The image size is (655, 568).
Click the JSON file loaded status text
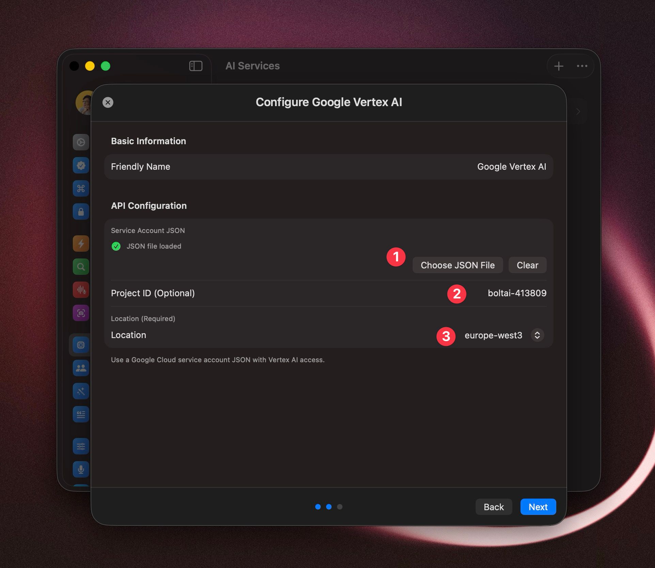click(x=154, y=246)
